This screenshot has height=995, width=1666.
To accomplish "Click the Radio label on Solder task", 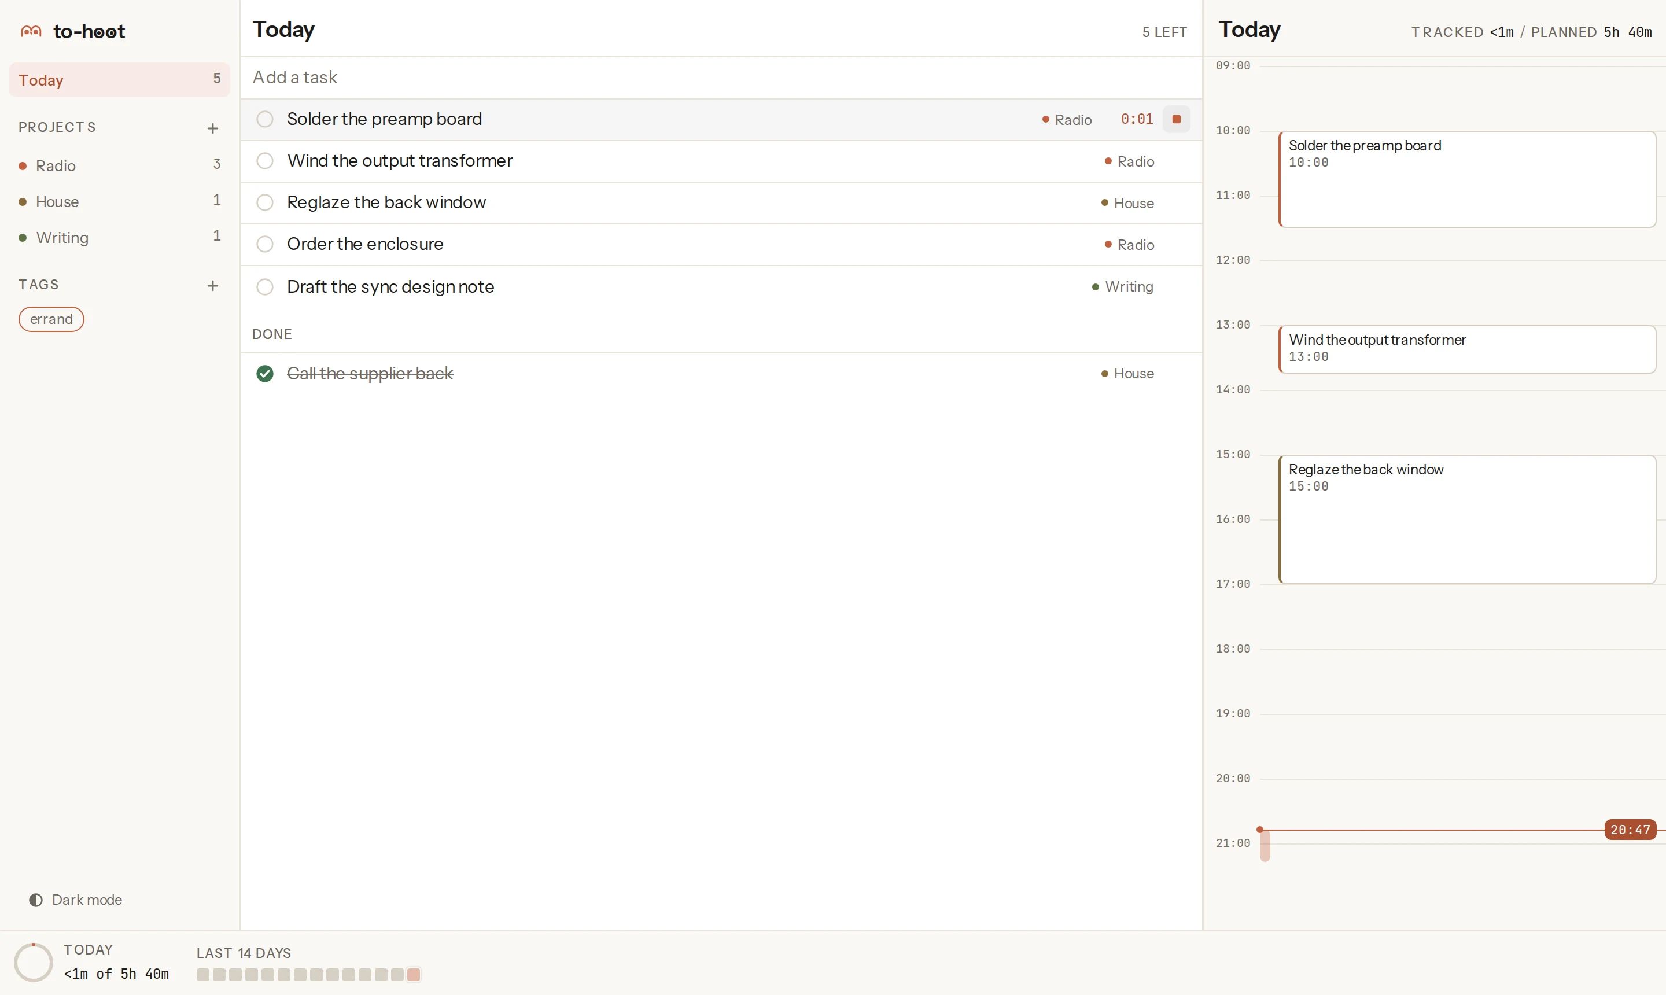I will tap(1067, 120).
